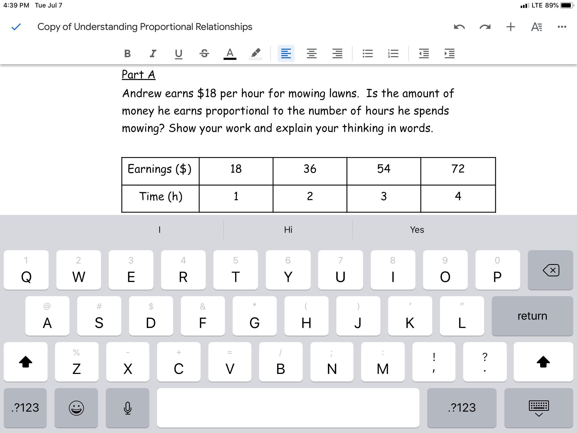Open the three-dot more options menu
The image size is (577, 433).
point(562,27)
